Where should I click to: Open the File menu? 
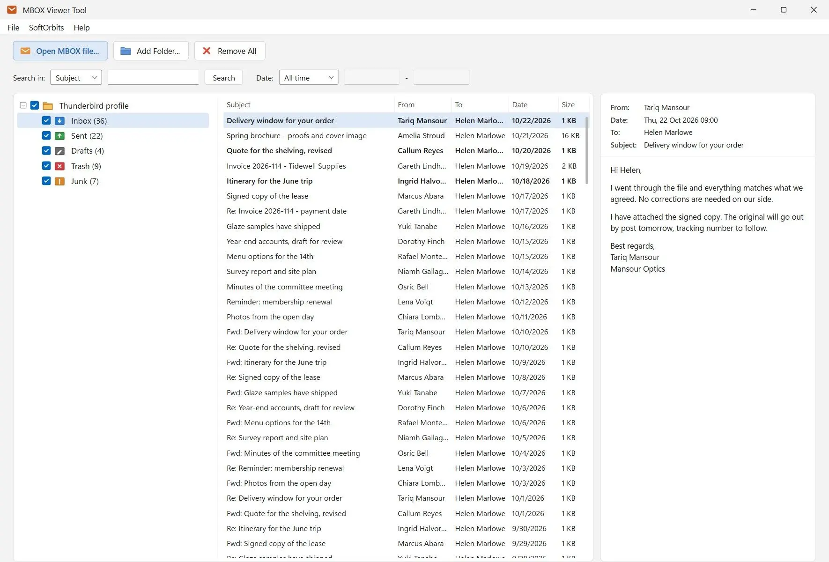click(x=14, y=28)
